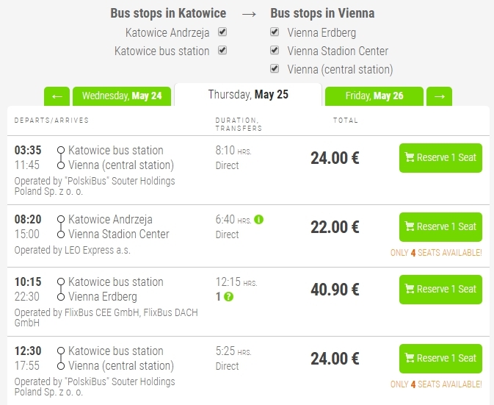Image resolution: width=494 pixels, height=405 pixels.
Task: Toggle Vienna (central station) checkbox
Action: (x=275, y=68)
